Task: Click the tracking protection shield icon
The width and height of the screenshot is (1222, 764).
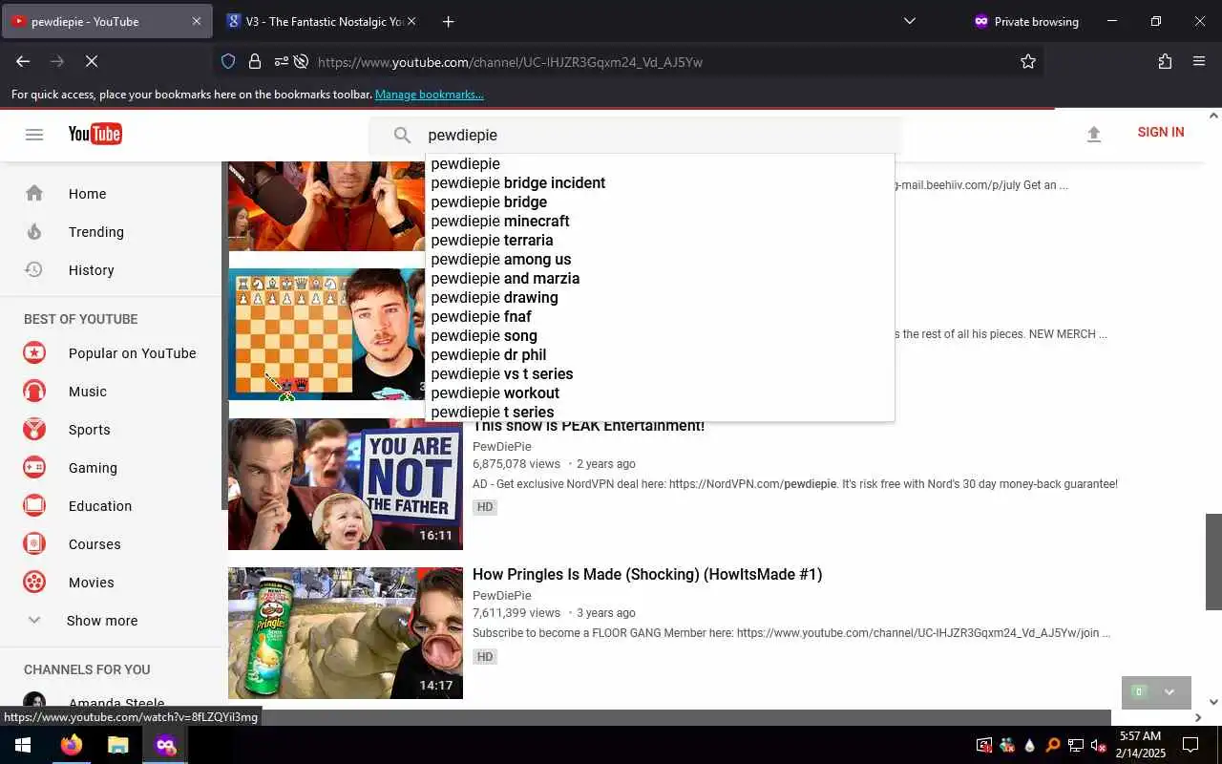Action: point(228,61)
